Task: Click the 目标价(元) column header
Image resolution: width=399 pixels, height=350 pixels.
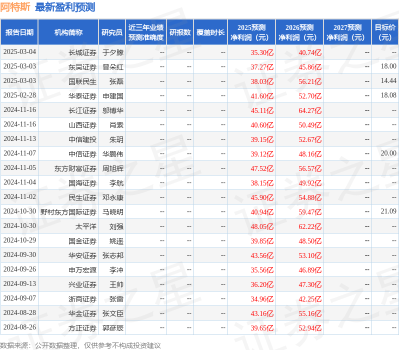Action: click(x=385, y=32)
